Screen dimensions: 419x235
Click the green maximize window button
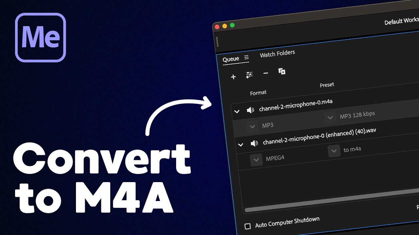(x=232, y=25)
